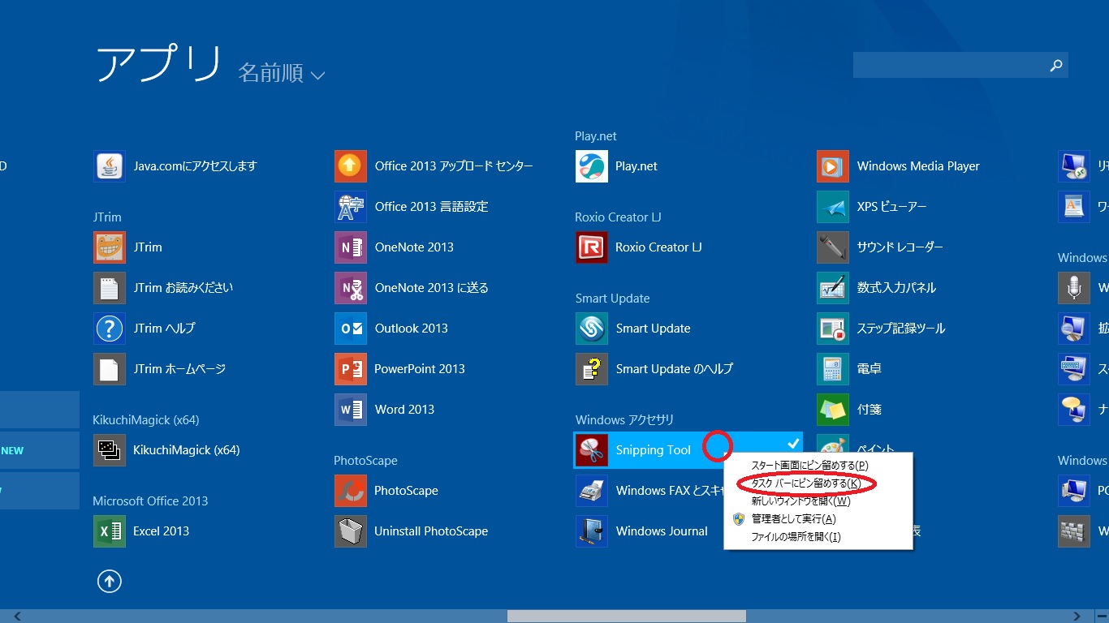The width and height of the screenshot is (1109, 623).
Task: Launch KikuchiMagick (x64) icon
Action: click(110, 450)
